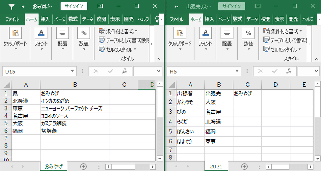Open クリップボード paste group in おみやげ window
Screen dimensions: 321x171
pyautogui.click(x=15, y=39)
